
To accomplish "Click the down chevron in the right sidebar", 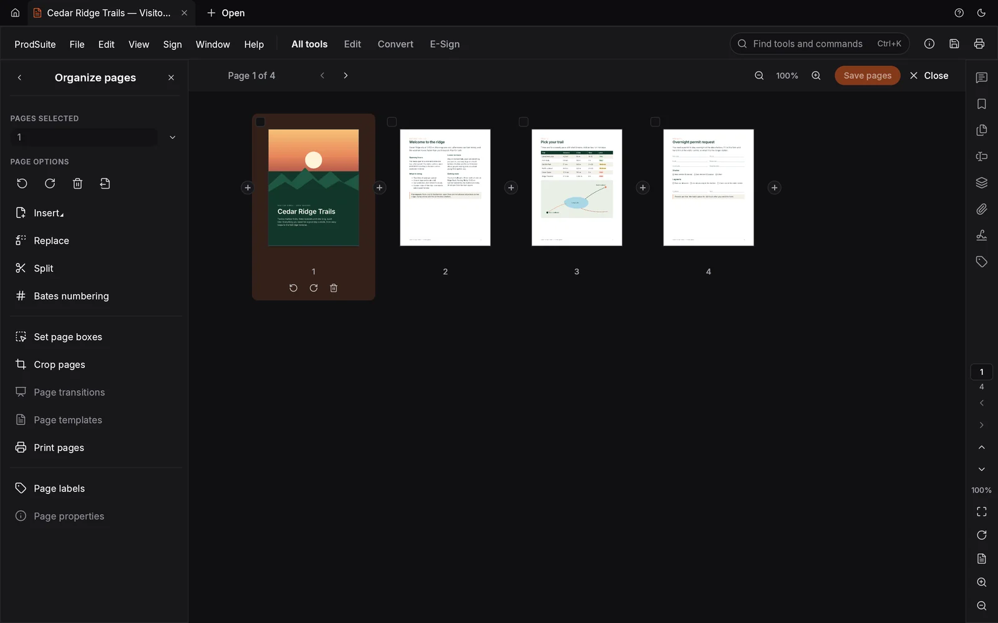I will [x=982, y=469].
